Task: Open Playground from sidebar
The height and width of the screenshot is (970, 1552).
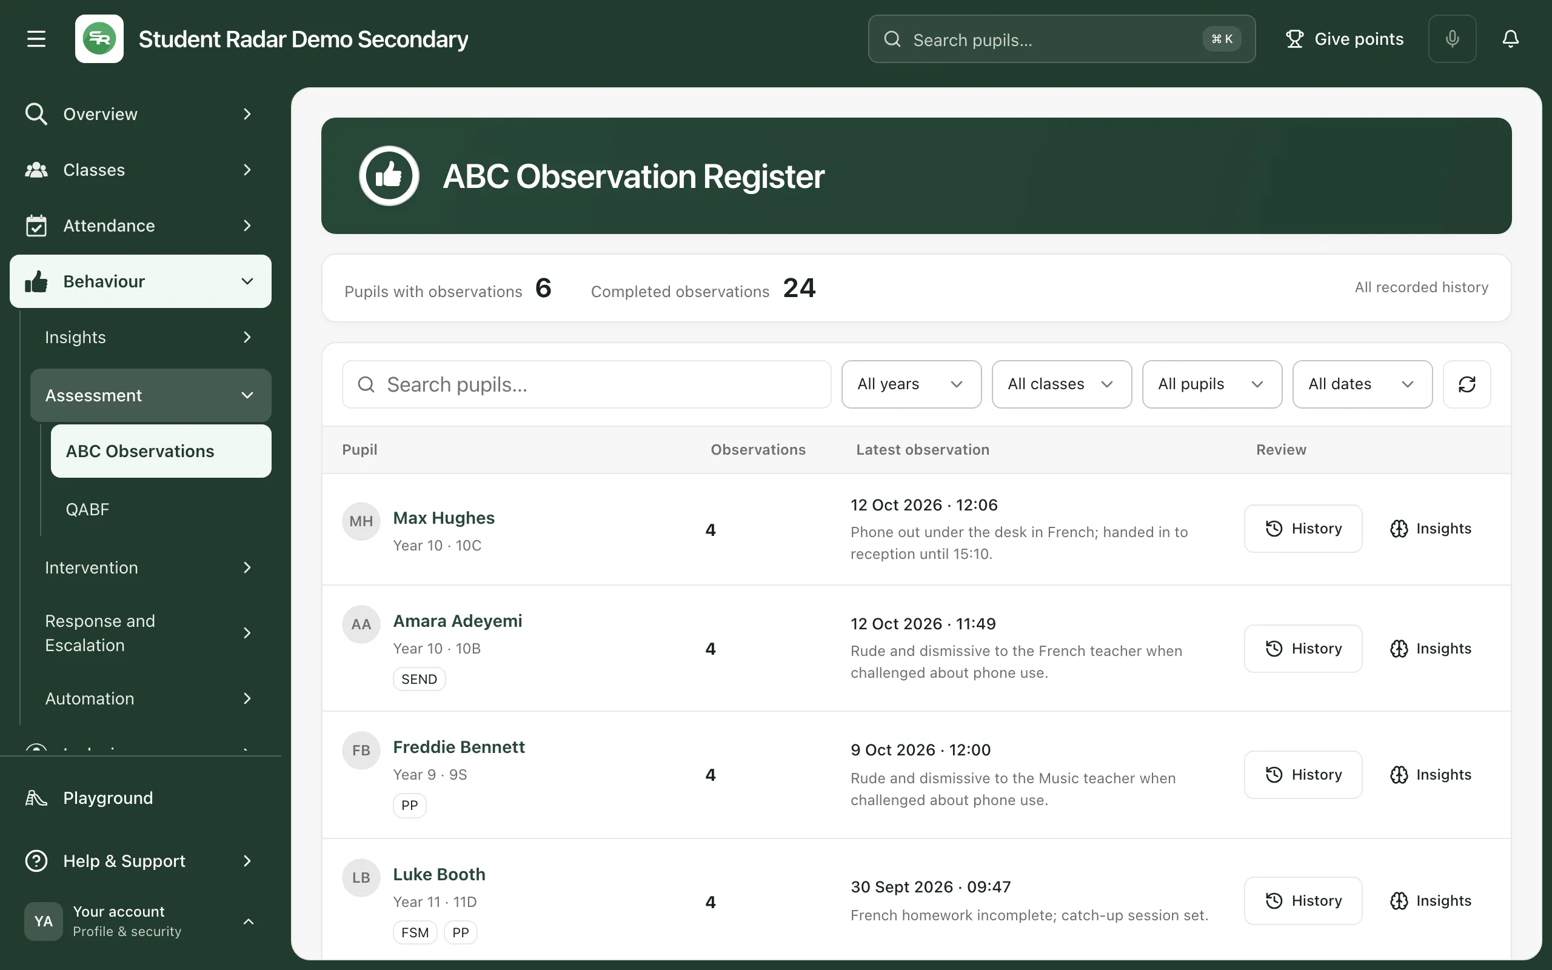Action: tap(141, 797)
